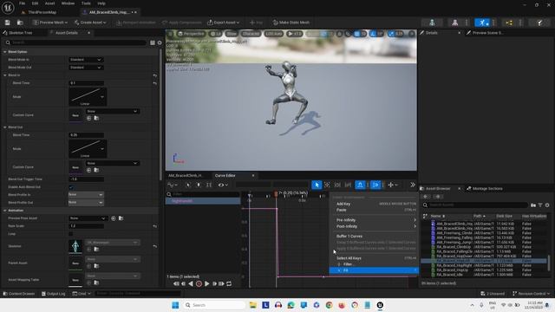Viewport: 555px width, 312px height.
Task: Open the Create Asset dropdown
Action: (x=90, y=23)
